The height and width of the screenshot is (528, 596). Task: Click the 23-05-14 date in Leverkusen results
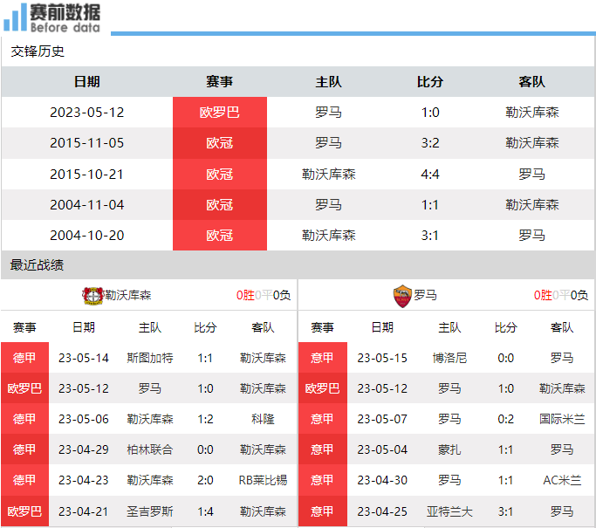pos(84,358)
